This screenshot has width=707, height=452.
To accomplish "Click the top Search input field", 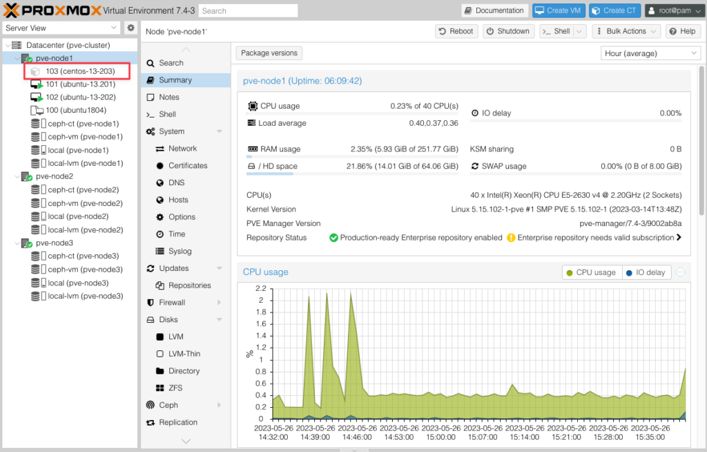I will click(x=248, y=11).
